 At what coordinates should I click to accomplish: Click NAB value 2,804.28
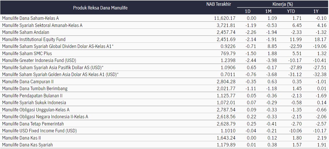click(226, 82)
